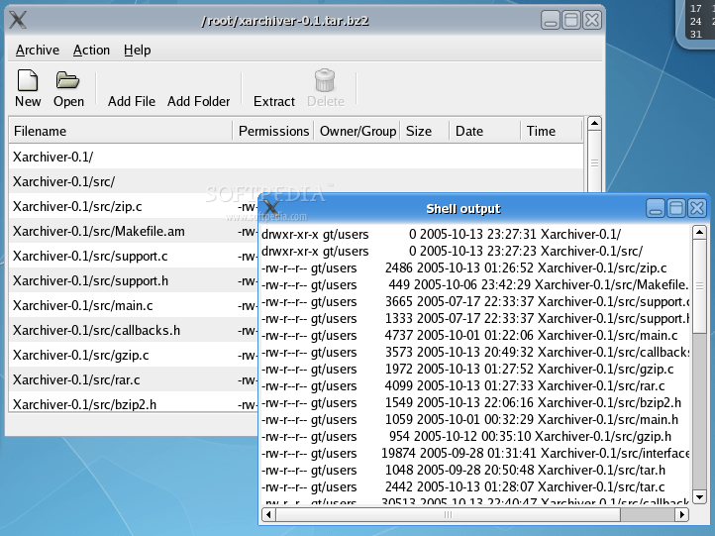Select Xarchiver-0.1/src/gzip.c in the file list

point(134,355)
